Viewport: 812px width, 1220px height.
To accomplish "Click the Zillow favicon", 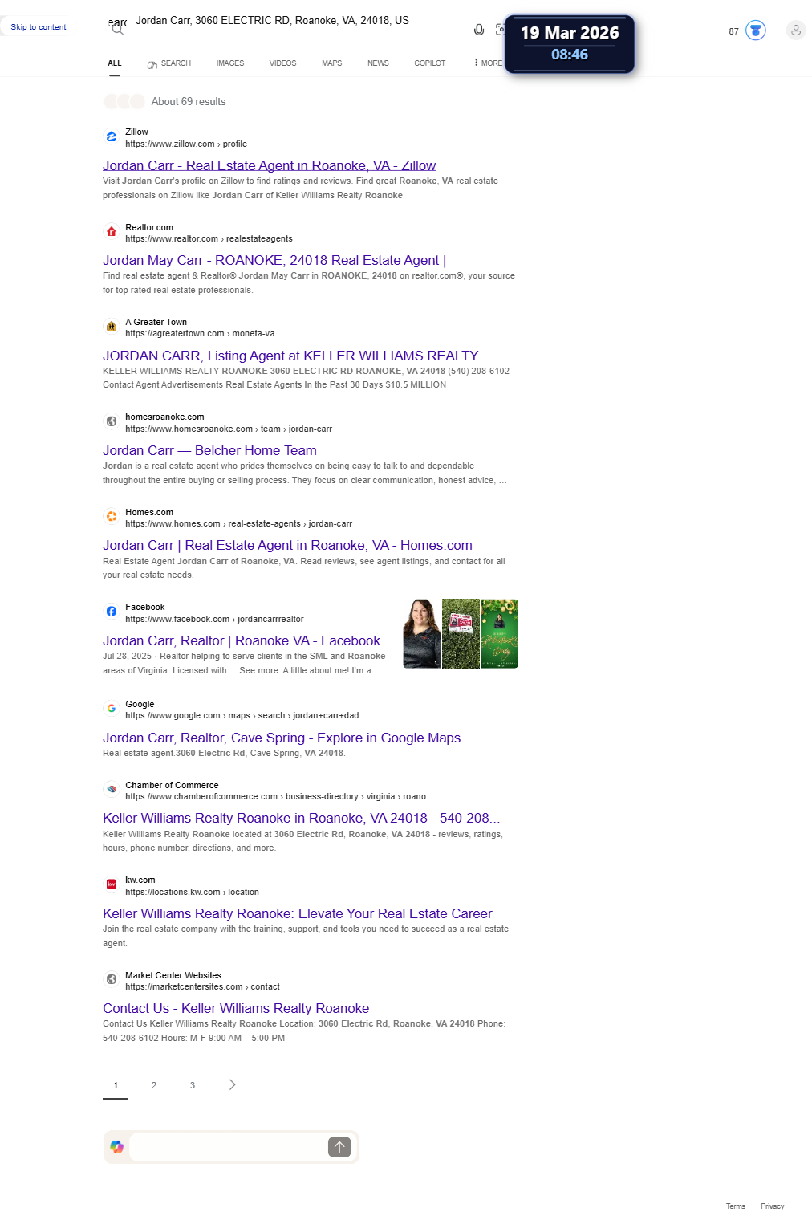I will [x=112, y=137].
